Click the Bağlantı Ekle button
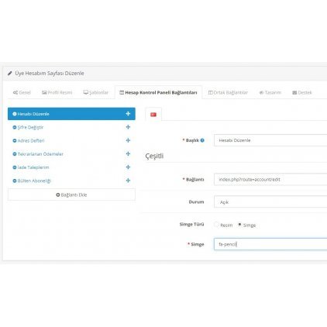 71,194
